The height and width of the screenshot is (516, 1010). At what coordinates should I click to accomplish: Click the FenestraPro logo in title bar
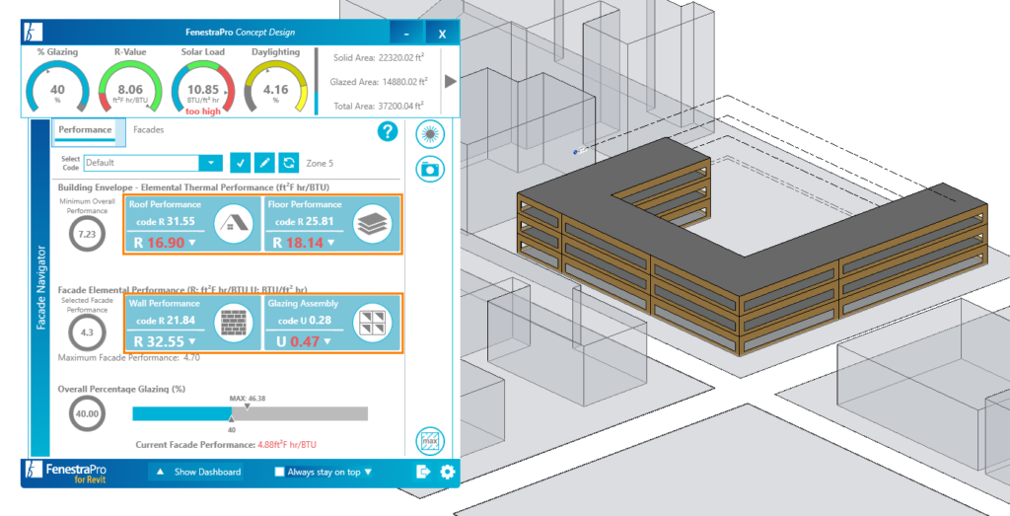click(x=33, y=33)
